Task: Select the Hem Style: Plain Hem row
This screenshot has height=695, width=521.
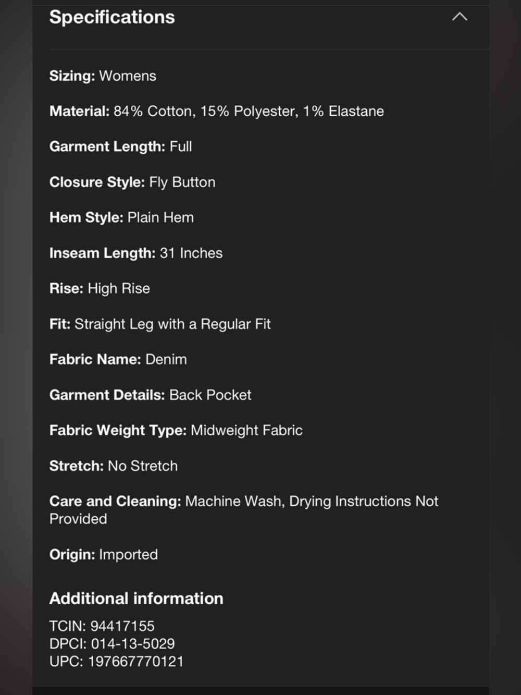Action: [x=121, y=217]
